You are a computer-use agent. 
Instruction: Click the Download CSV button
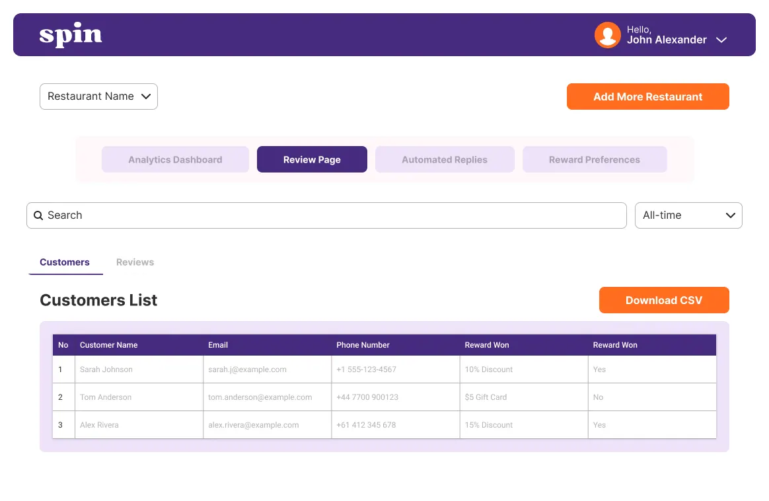tap(664, 300)
